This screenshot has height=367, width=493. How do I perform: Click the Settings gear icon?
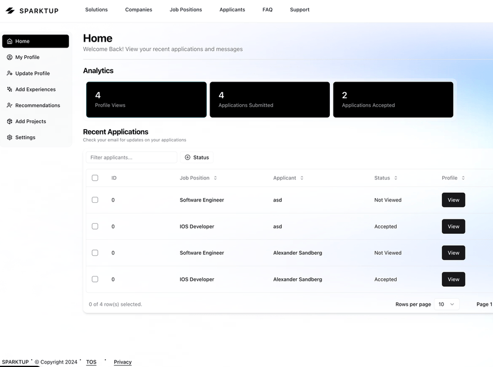10,137
